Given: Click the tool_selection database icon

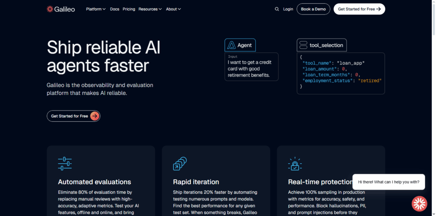Looking at the screenshot, I should tap(303, 45).
